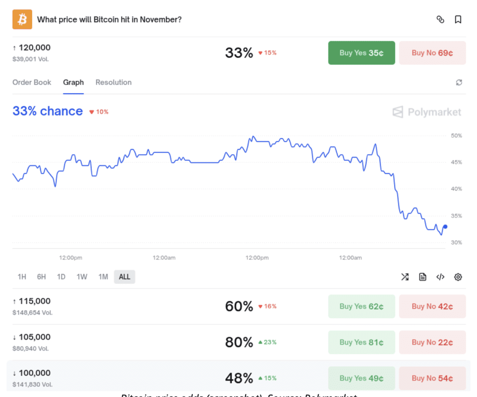Click Buy No 42¢ for 115,000
Viewport: 477px width, 397px height.
(432, 307)
